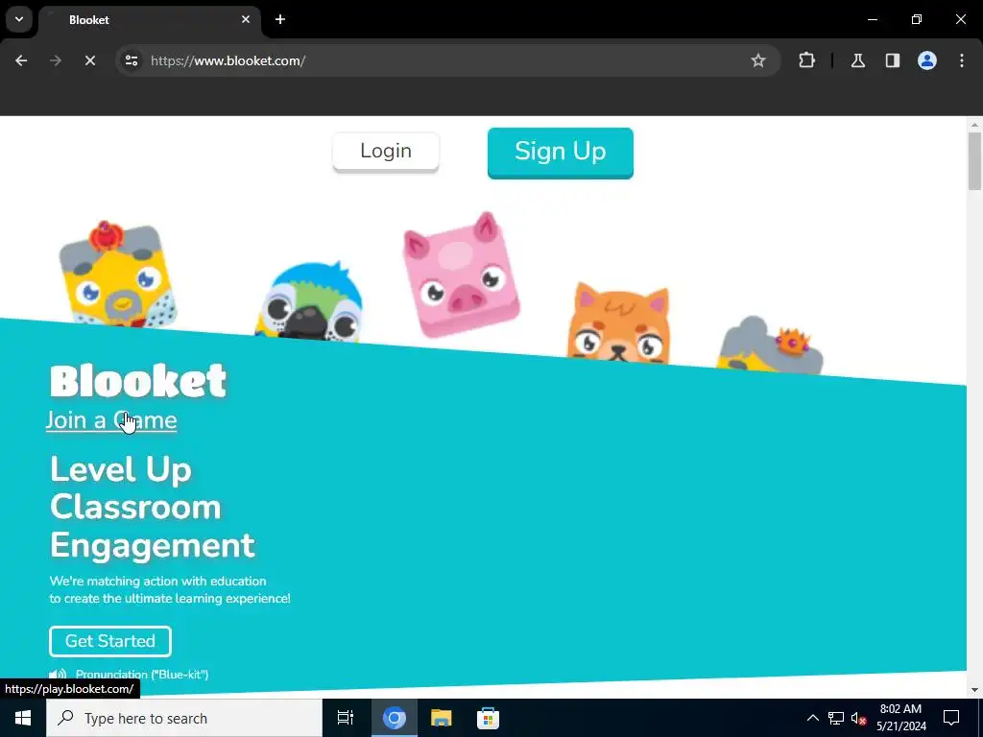
Task: View site information icon in address bar
Action: click(x=132, y=60)
